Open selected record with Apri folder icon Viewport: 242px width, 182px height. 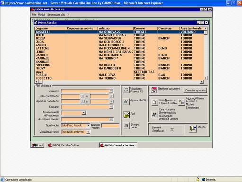click(x=126, y=115)
